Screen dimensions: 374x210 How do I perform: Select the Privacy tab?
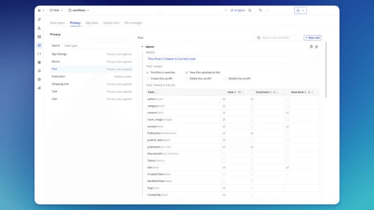pos(75,23)
